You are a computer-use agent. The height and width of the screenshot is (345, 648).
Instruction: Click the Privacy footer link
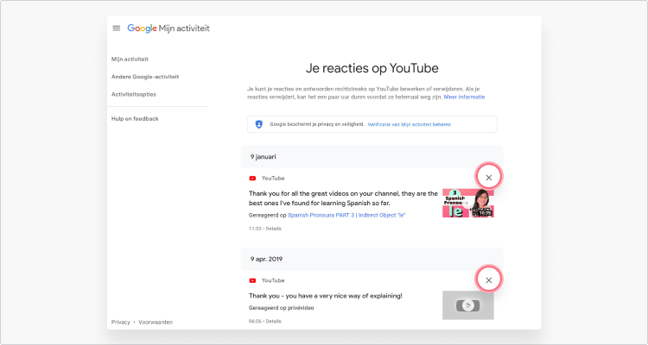pos(121,323)
